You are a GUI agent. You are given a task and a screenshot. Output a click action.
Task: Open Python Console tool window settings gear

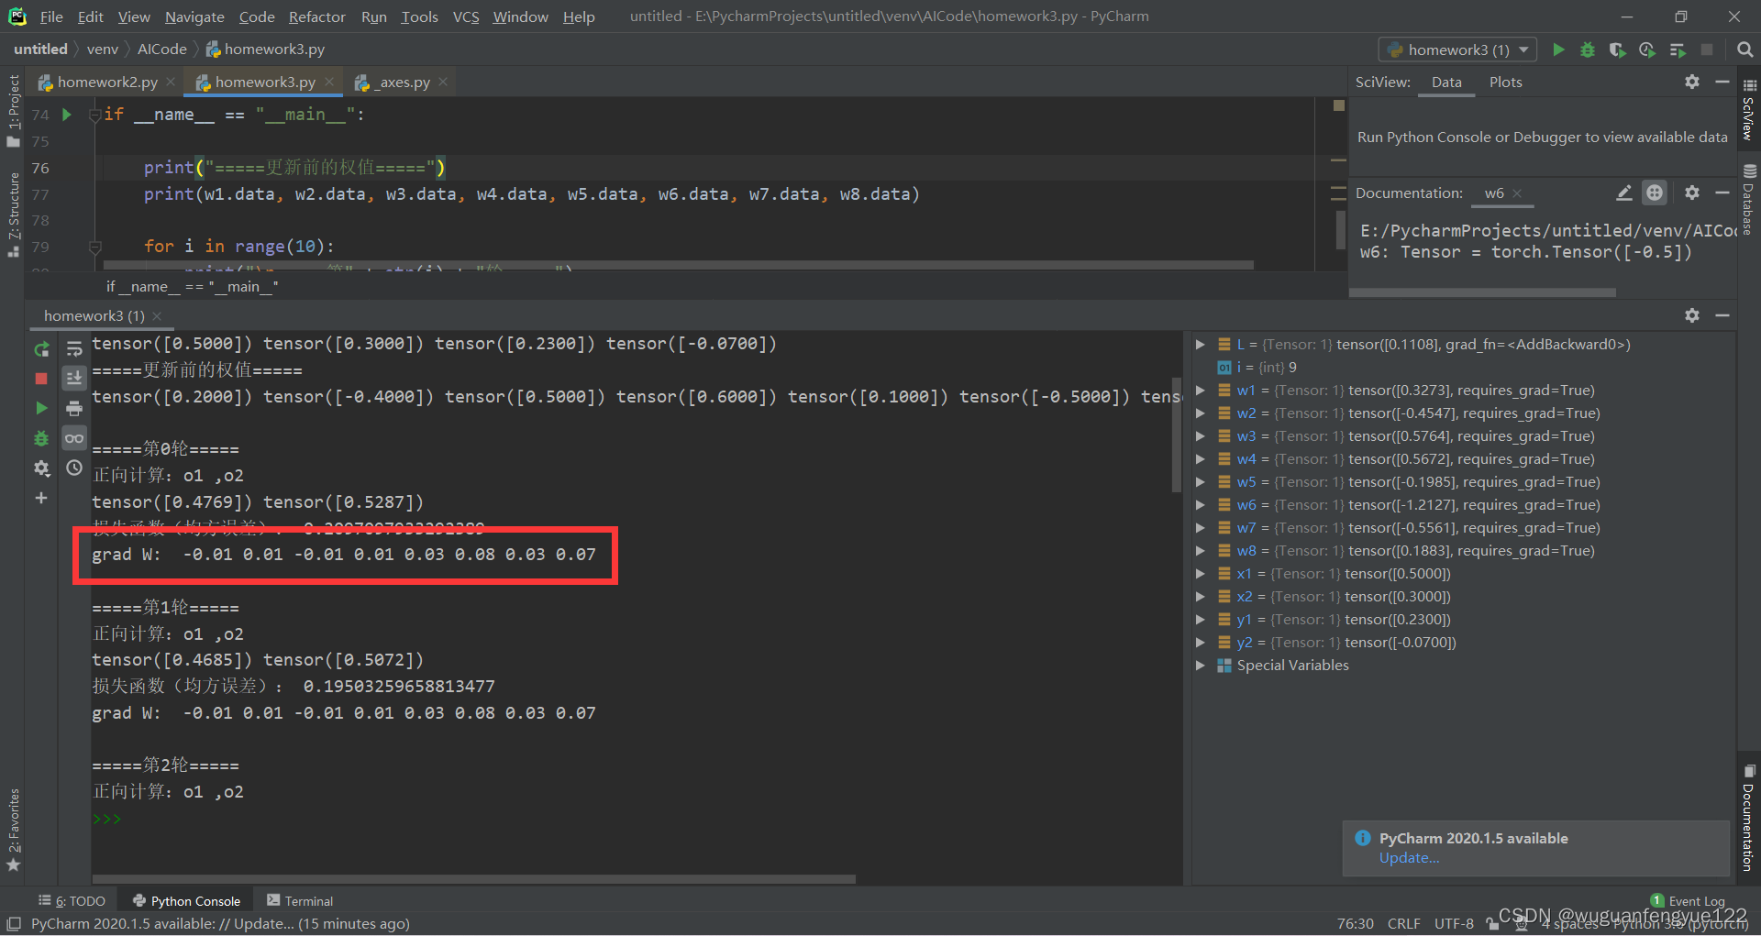(1692, 315)
